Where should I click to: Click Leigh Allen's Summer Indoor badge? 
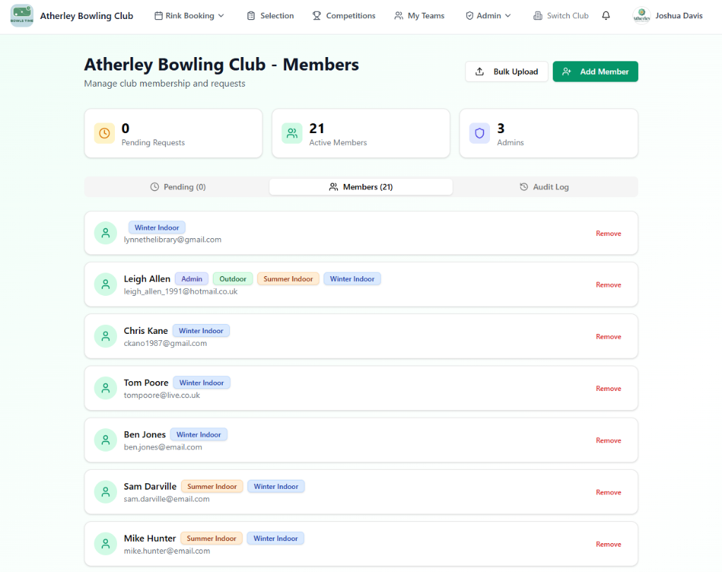(288, 279)
